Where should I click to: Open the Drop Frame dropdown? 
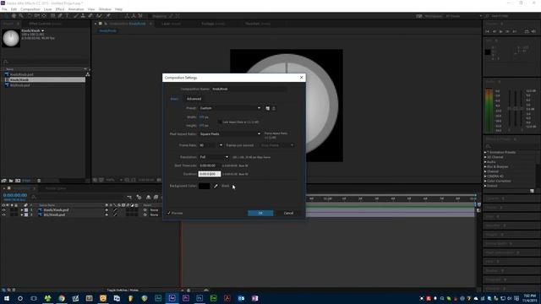[x=277, y=145]
